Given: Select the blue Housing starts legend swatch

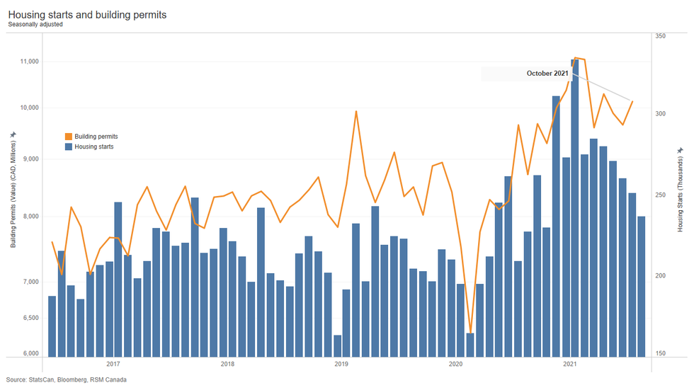Looking at the screenshot, I should click(69, 147).
